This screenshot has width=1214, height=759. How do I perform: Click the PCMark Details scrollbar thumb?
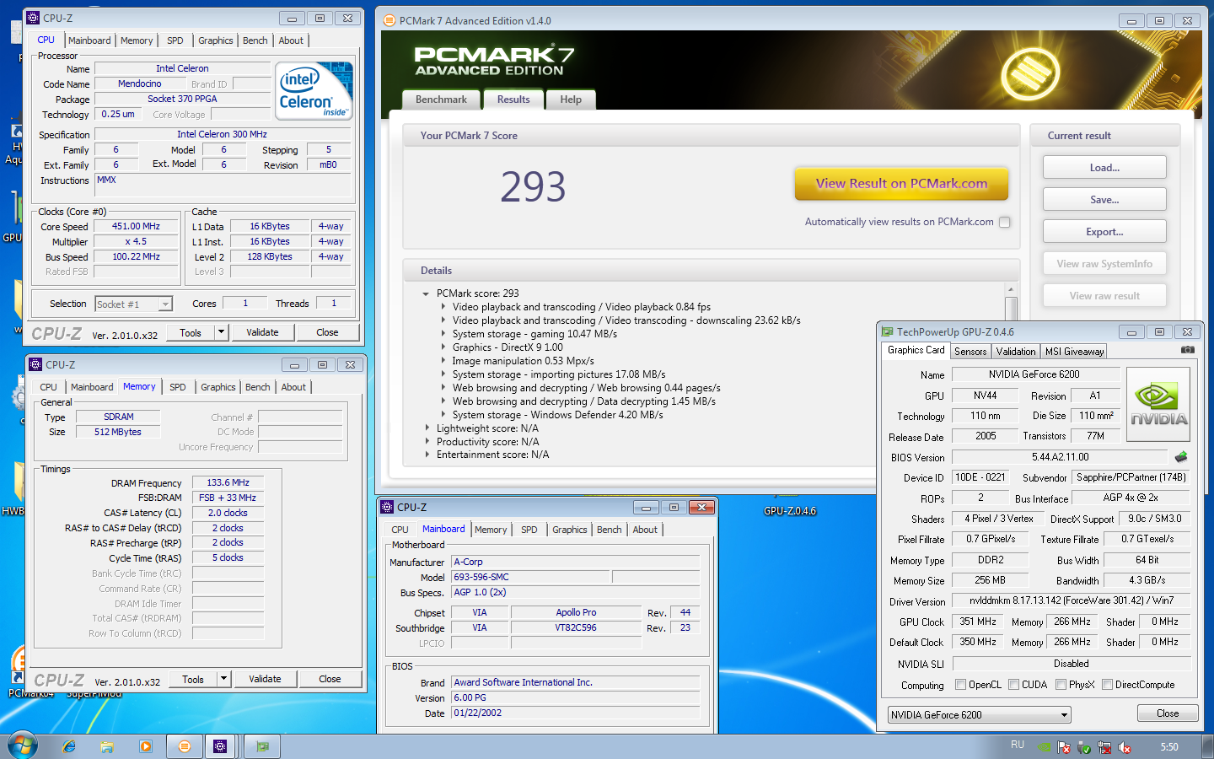pyautogui.click(x=1011, y=309)
